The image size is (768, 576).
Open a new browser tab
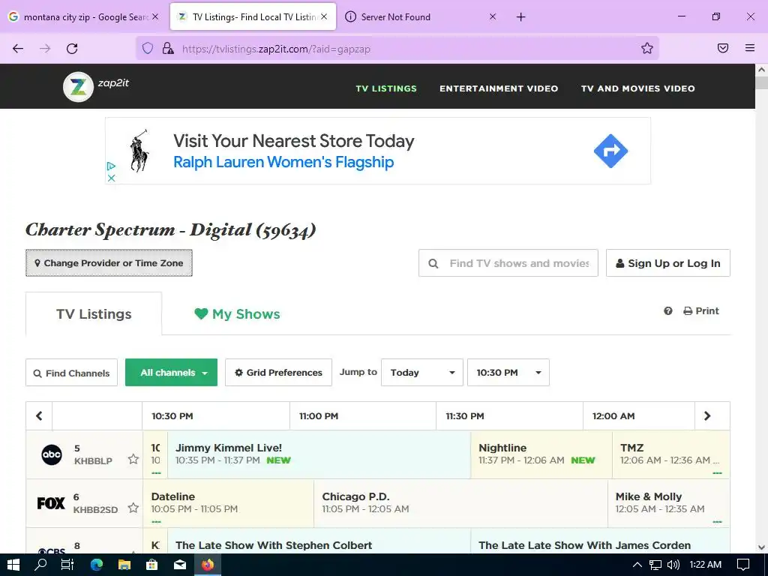[520, 17]
